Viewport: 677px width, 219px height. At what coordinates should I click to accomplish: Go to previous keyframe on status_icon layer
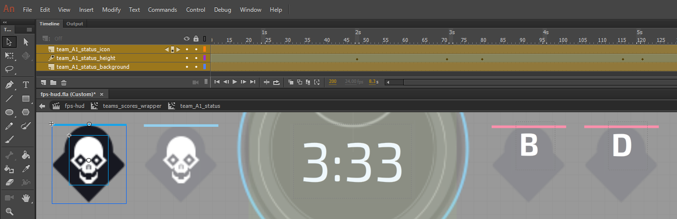point(166,49)
